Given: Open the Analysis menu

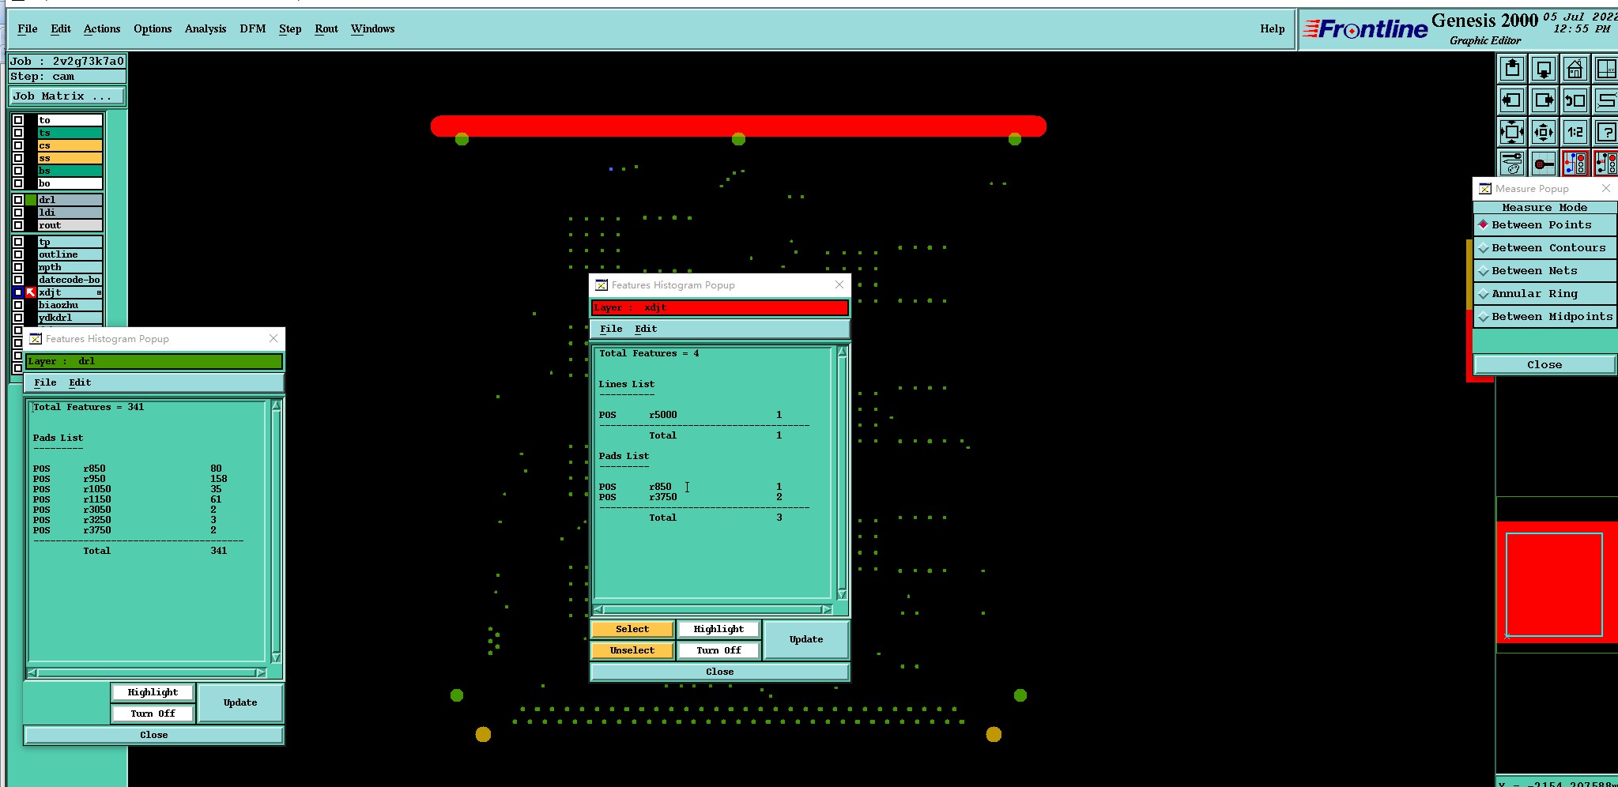Looking at the screenshot, I should point(206,28).
